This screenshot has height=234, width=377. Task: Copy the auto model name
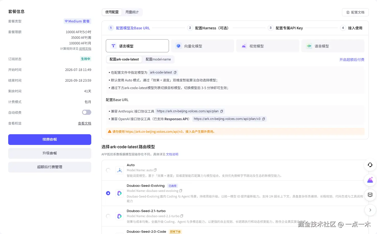155,170
